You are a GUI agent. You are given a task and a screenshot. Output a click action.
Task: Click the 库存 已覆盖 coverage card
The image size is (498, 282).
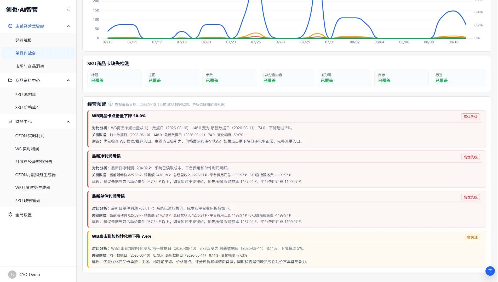click(x=401, y=78)
